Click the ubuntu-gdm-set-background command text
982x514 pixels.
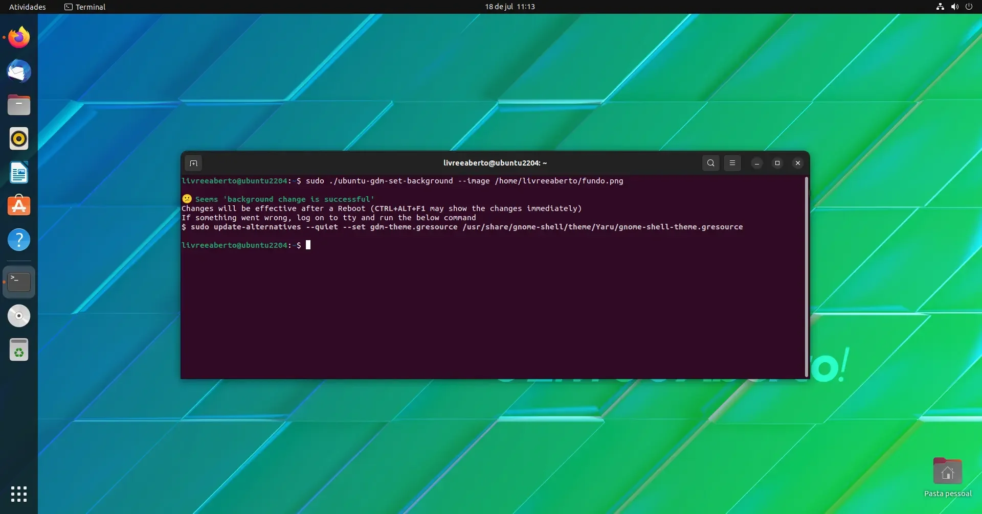point(464,181)
